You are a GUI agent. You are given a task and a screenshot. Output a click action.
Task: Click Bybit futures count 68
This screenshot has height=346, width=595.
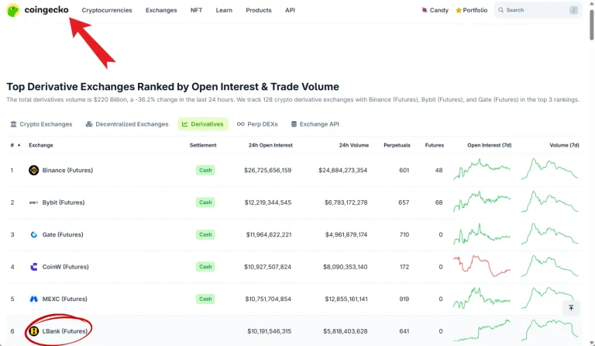click(439, 202)
